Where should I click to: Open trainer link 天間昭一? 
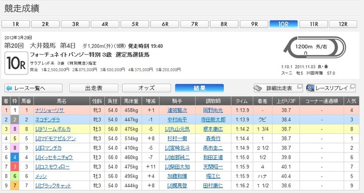[213, 167]
